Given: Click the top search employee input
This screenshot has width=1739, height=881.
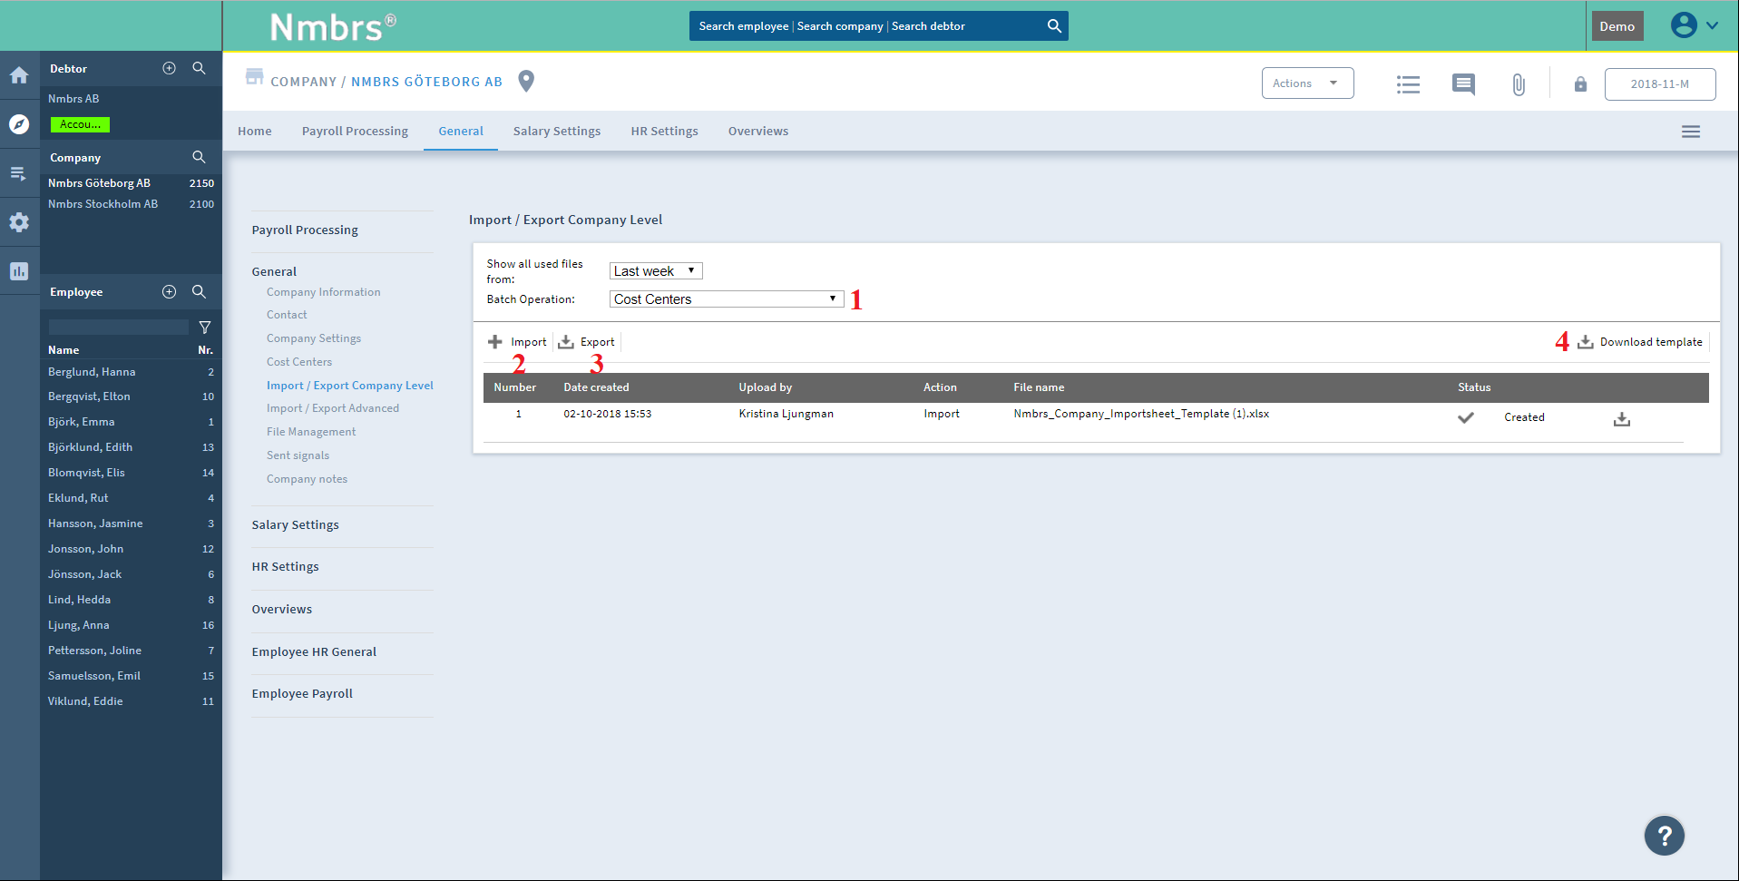Looking at the screenshot, I should click(744, 26).
